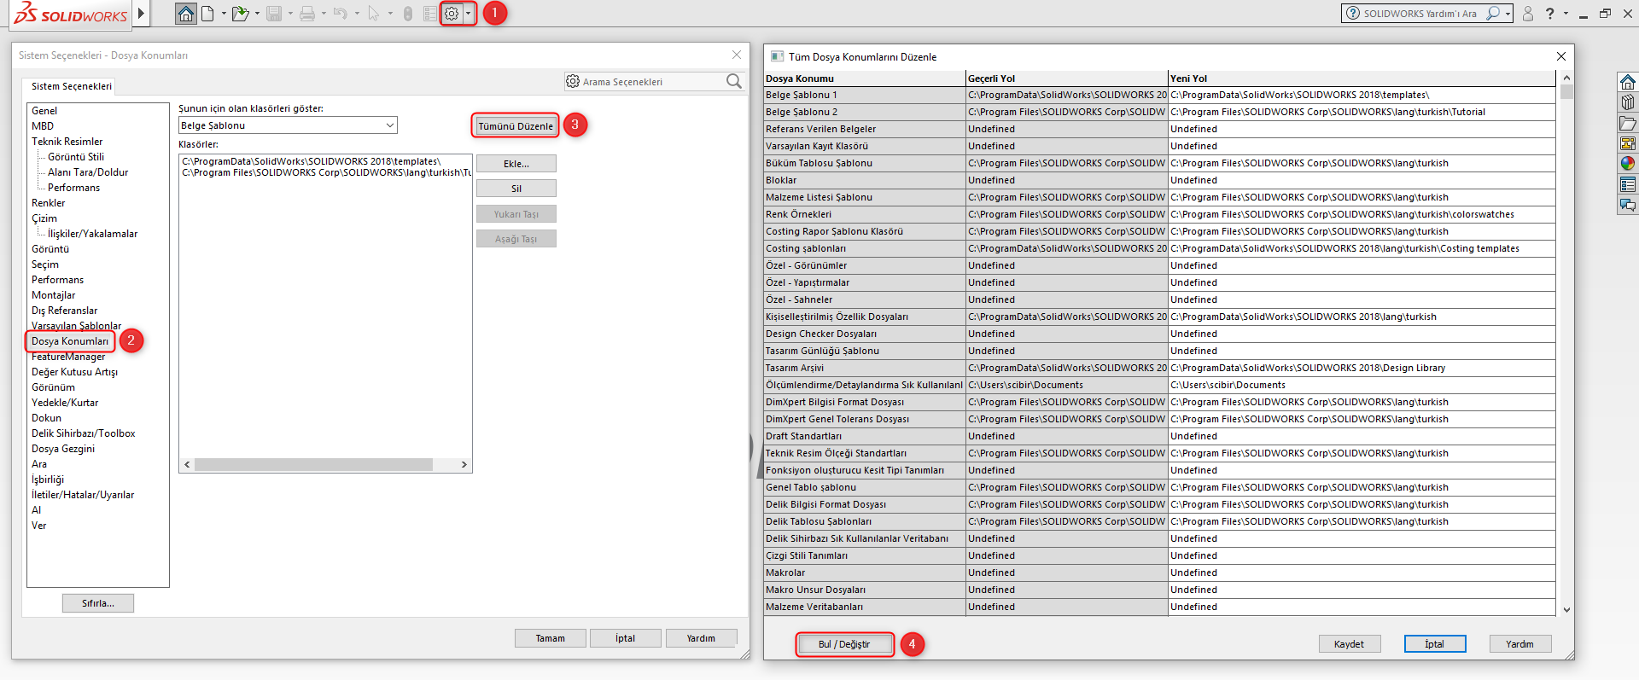Click the Print icon in the toolbar
Image resolution: width=1639 pixels, height=680 pixels.
[x=307, y=14]
